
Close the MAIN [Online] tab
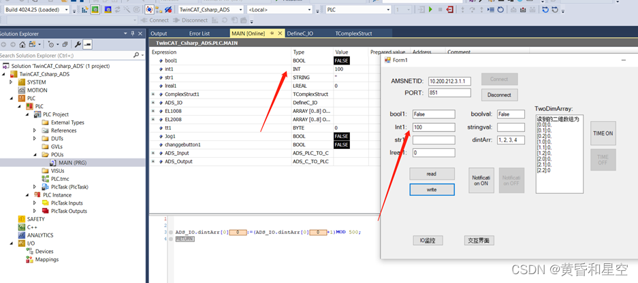pyautogui.click(x=280, y=33)
